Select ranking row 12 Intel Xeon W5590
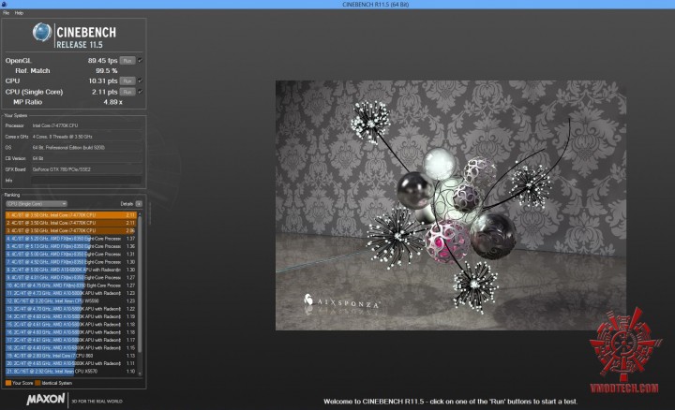Screen dimensions: 675x410 [71, 300]
